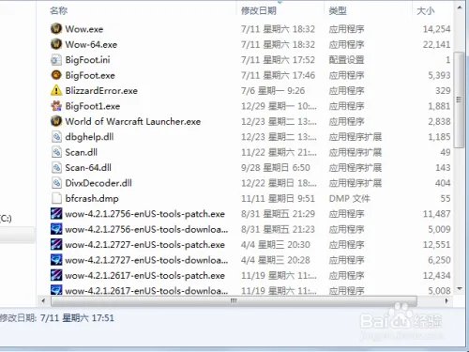
Task: Click the wow-4.2.1.2617-enUS-tools-downloader icon
Action: pos(56,290)
